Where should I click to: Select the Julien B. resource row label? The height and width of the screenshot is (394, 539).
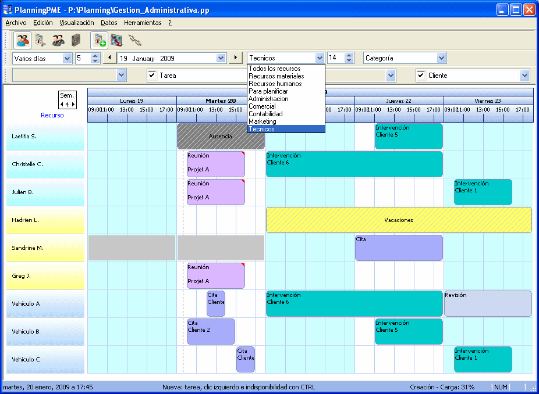click(45, 192)
